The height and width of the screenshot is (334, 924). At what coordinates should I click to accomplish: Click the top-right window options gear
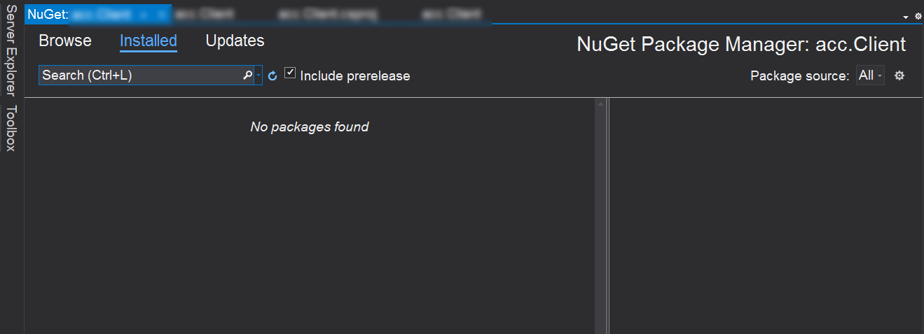coord(918,15)
